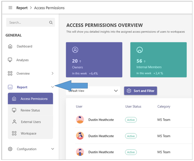The image size is (194, 161).
Task: Click the Overview grid icon
Action: point(10,74)
